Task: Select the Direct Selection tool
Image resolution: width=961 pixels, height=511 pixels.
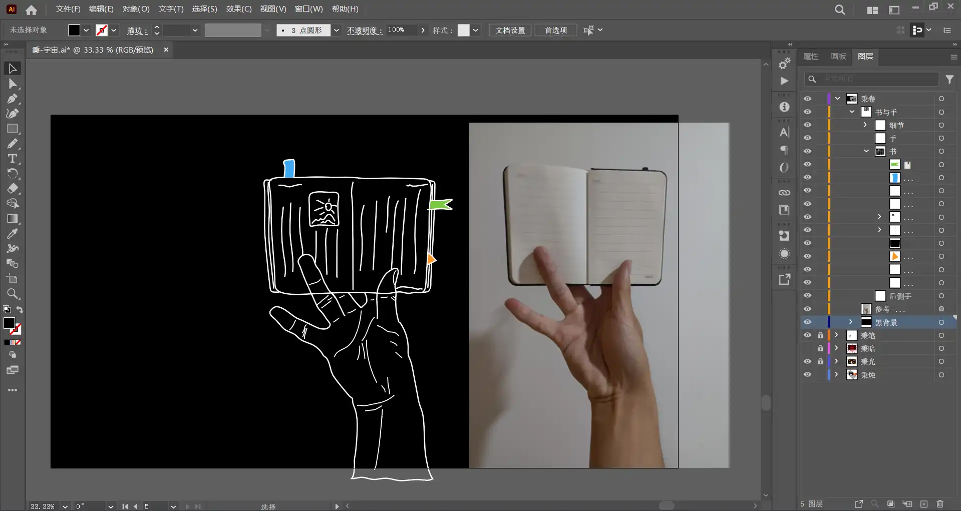Action: click(x=13, y=84)
